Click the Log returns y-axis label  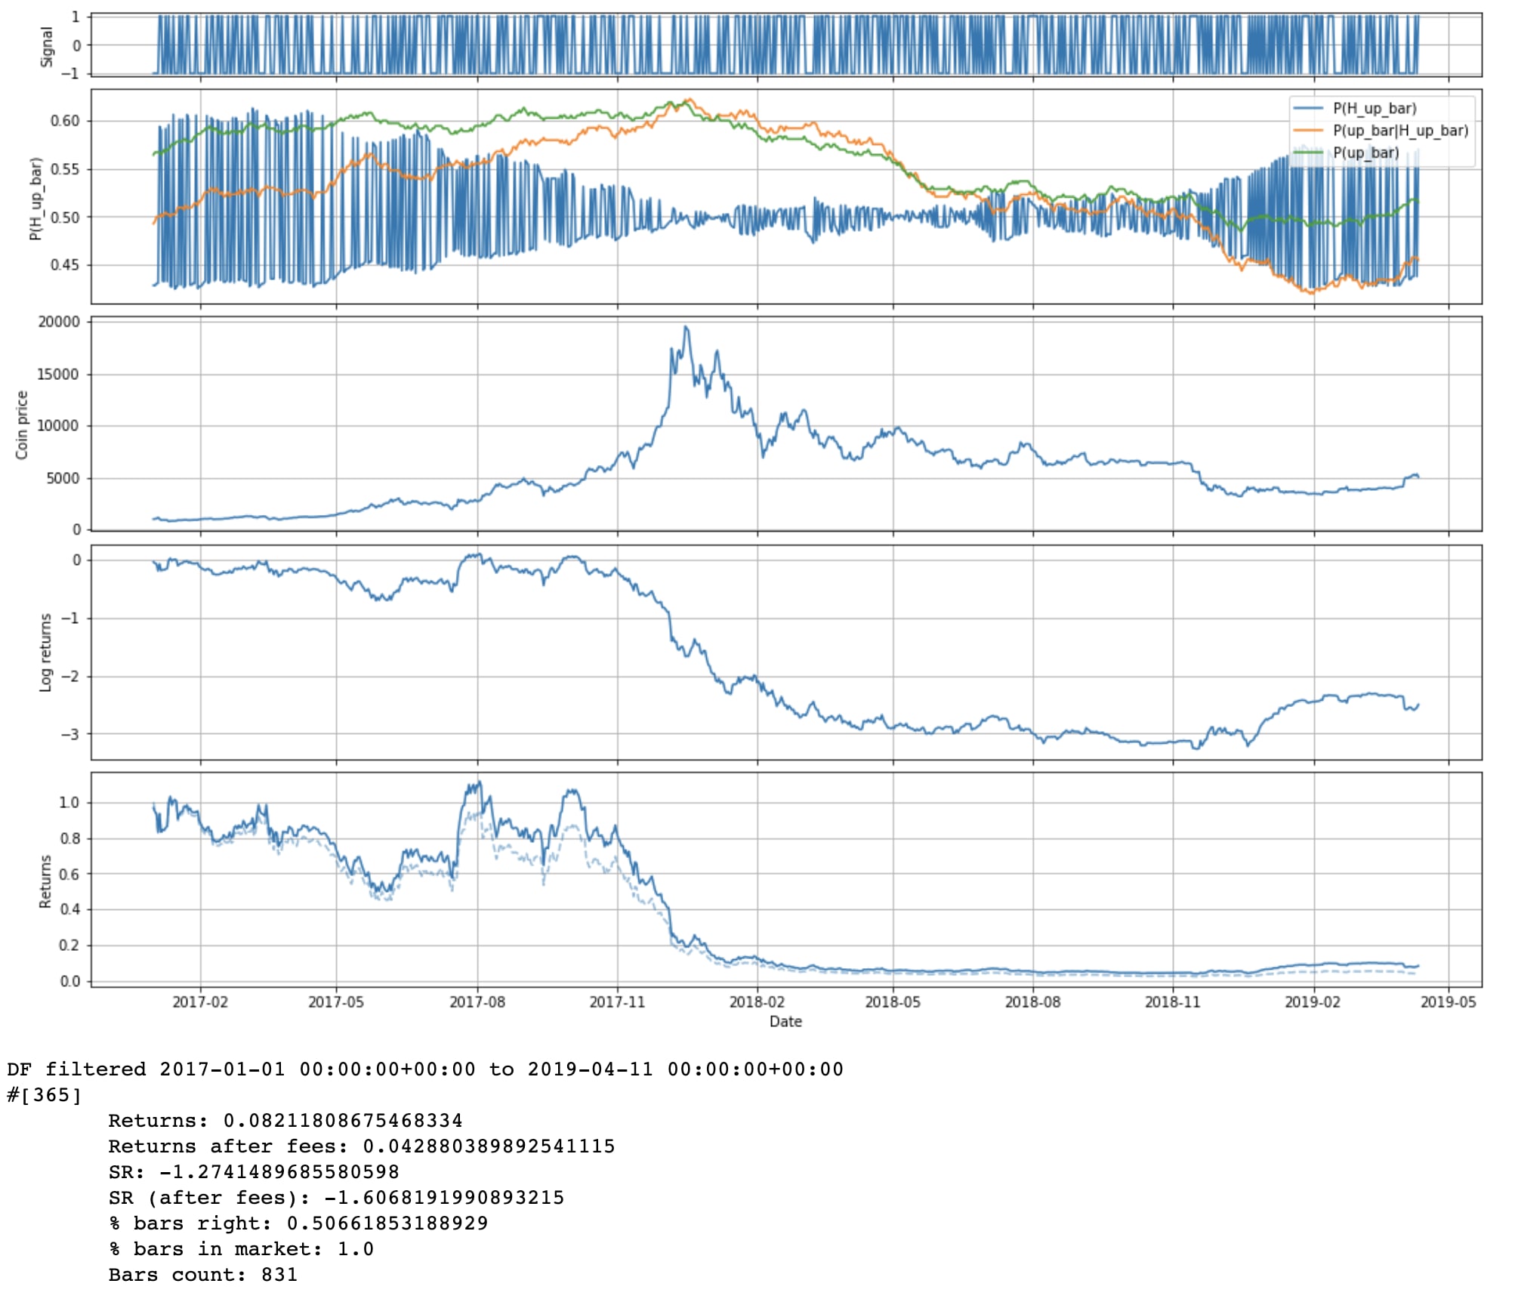[x=46, y=652]
